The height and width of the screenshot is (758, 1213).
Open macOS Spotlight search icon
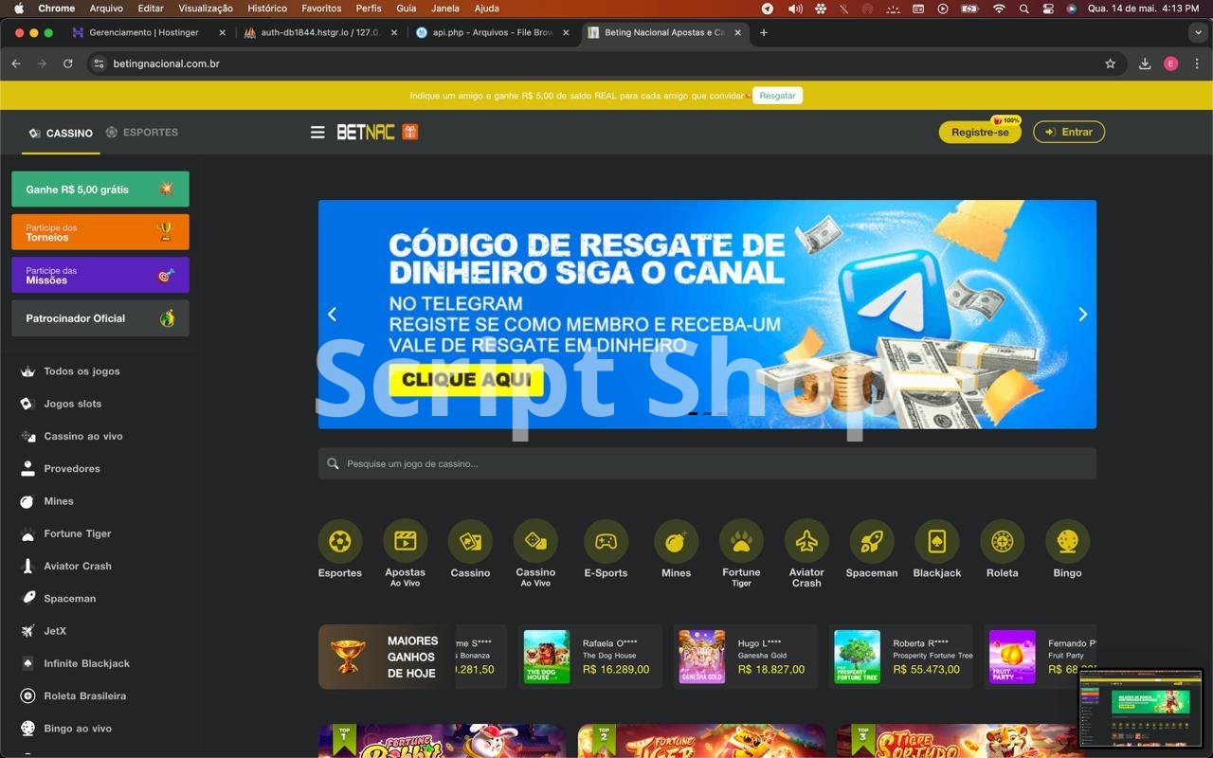click(x=1023, y=9)
